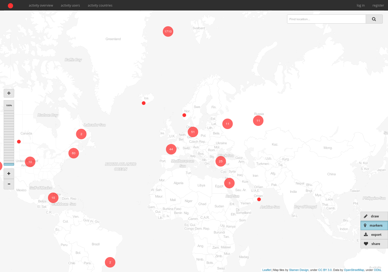The image size is (388, 272).
Task: Click the register link
Action: click(x=378, y=6)
